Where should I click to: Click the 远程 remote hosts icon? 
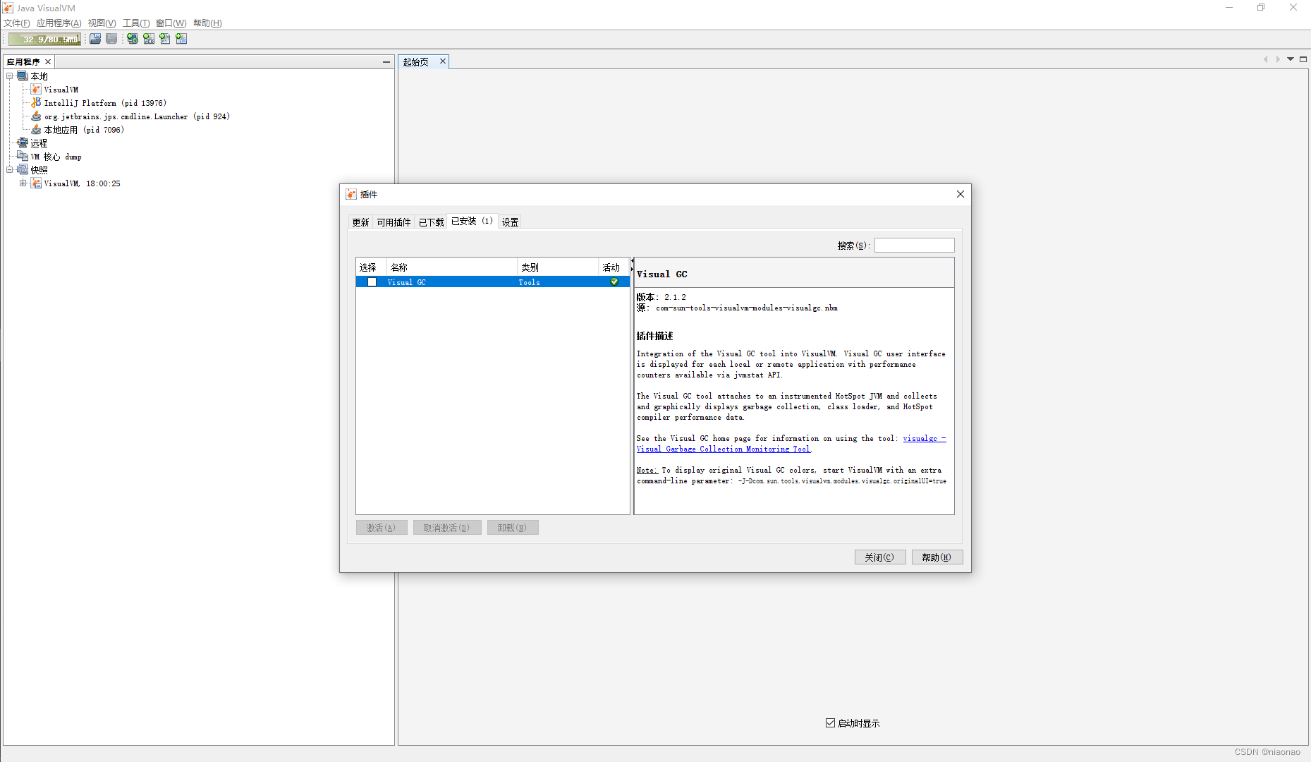(23, 143)
